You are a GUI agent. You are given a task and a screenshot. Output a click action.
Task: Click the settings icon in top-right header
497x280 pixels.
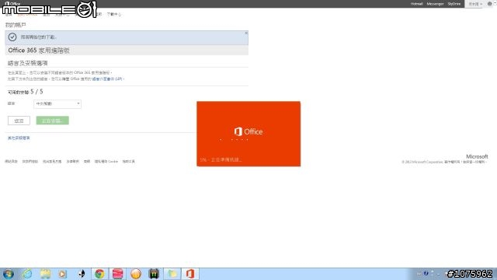coord(489,4)
